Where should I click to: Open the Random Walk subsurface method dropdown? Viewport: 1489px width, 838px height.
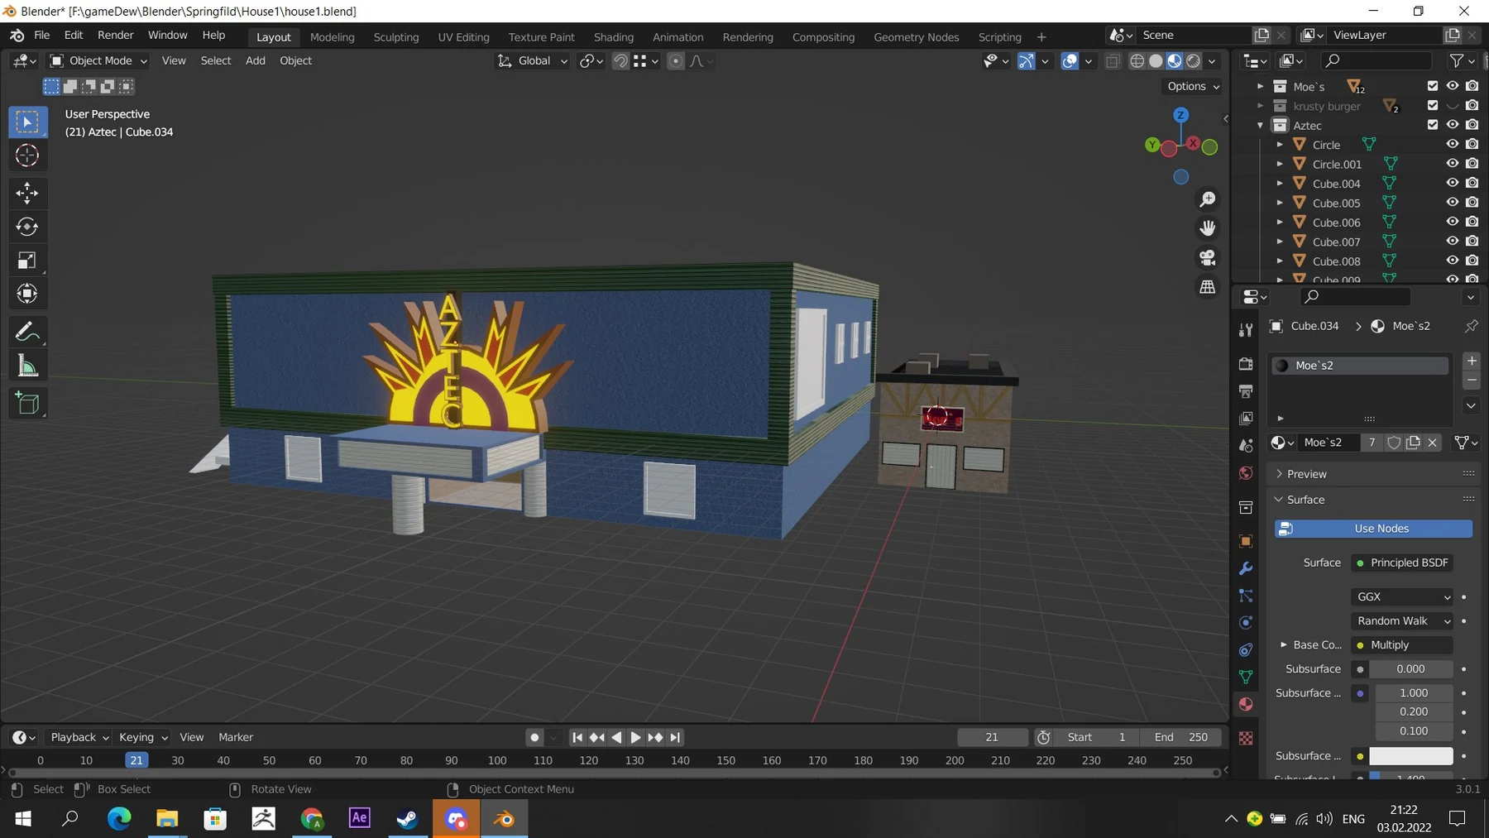(x=1402, y=620)
